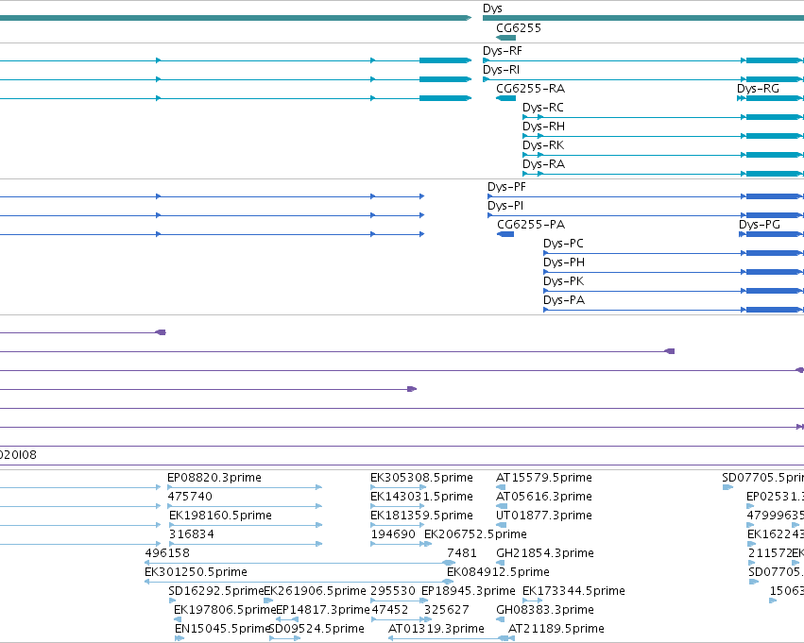Screen dimensions: 804x643
Task: Open the CG6255-PA protein label
Action: pos(531,225)
